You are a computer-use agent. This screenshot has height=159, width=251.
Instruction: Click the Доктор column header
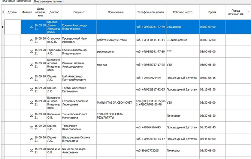click(54, 12)
